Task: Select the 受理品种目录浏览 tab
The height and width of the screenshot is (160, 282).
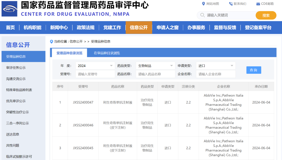Action: click(69, 53)
